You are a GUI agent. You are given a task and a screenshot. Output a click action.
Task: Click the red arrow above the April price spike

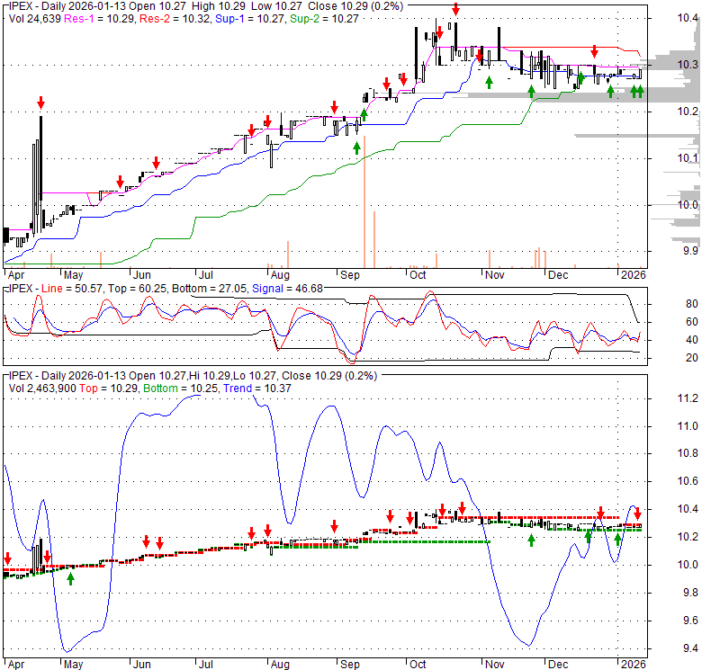40,102
